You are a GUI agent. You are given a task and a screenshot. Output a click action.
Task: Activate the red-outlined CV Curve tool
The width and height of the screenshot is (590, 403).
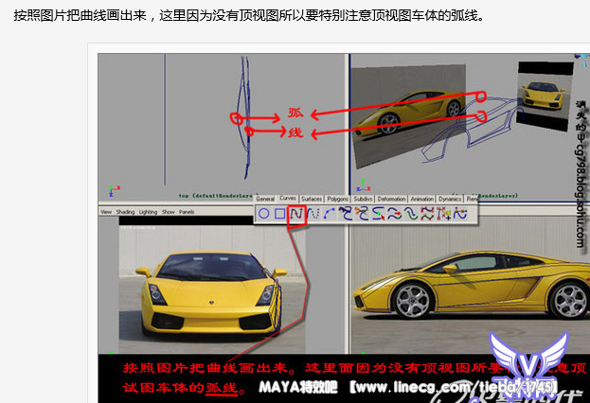[296, 214]
